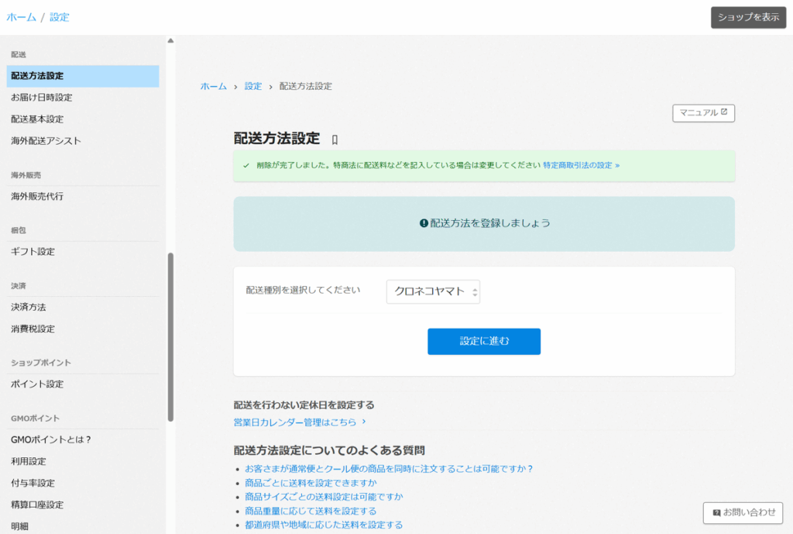Open 消費税設定 in the sidebar
This screenshot has height=534, width=793.
tap(33, 329)
